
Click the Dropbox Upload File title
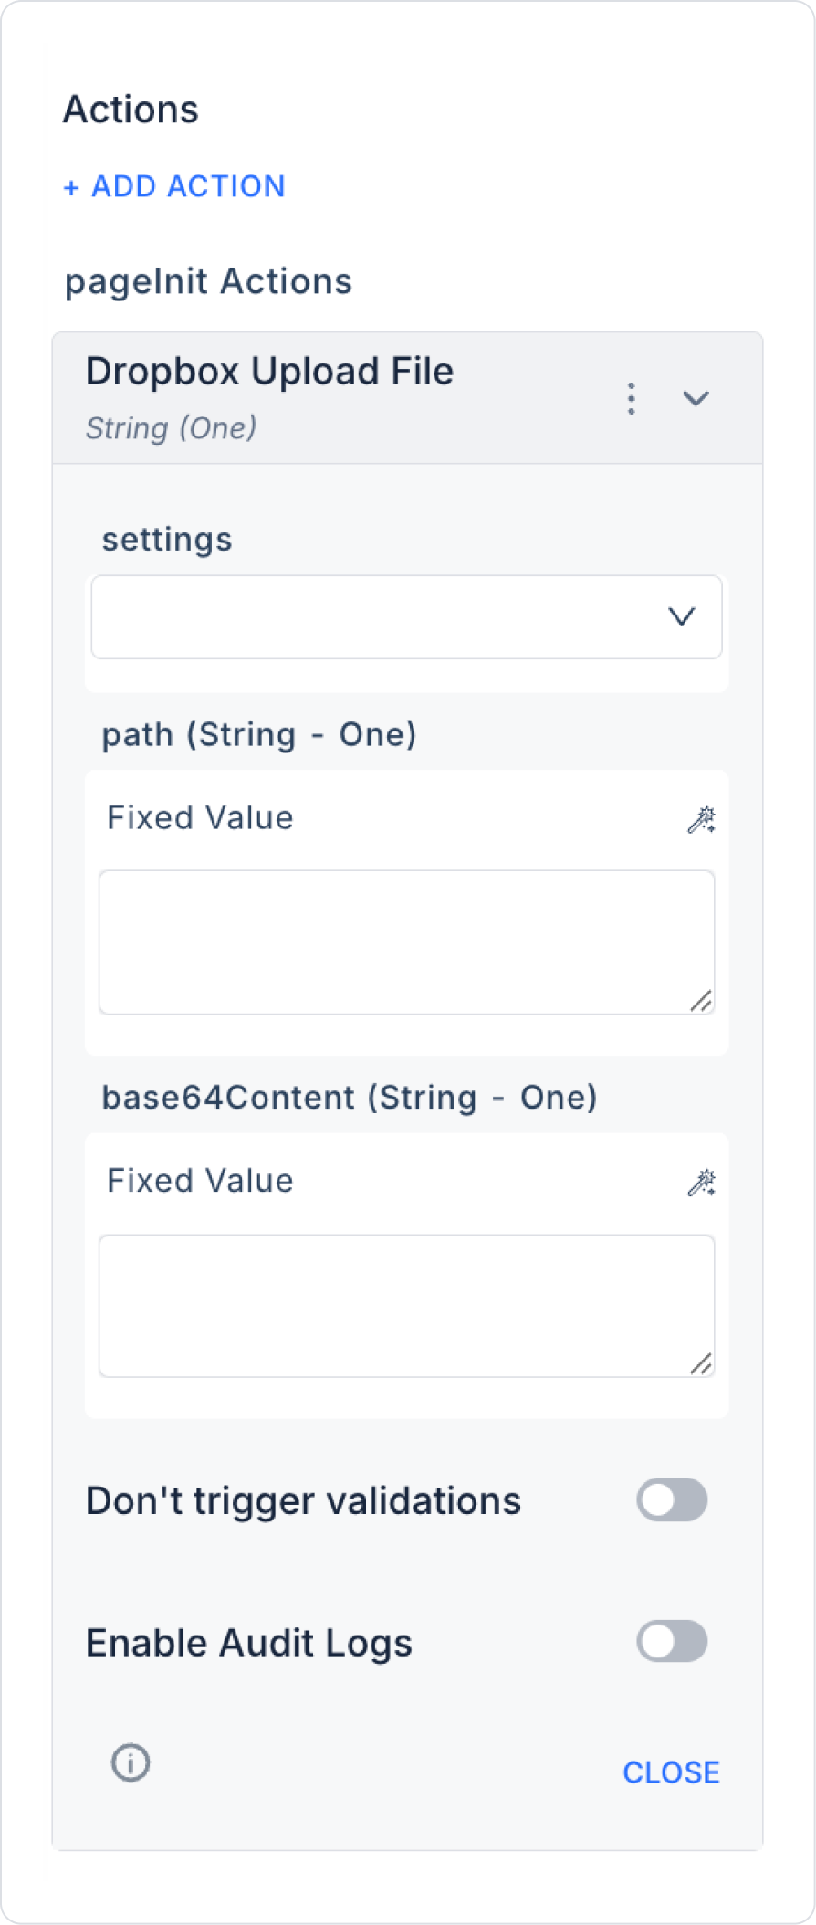click(x=269, y=372)
